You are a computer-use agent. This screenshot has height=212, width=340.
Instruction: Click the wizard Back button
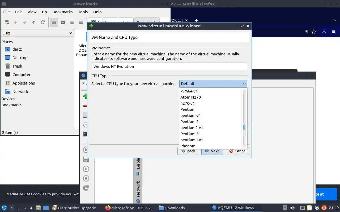188,151
